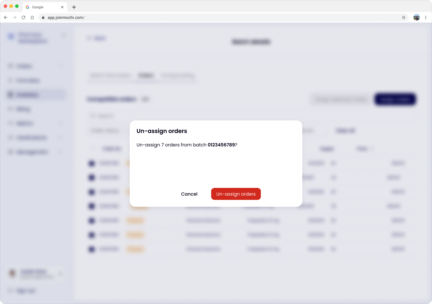Close the Google tab
The width and height of the screenshot is (432, 304).
pyautogui.click(x=62, y=7)
